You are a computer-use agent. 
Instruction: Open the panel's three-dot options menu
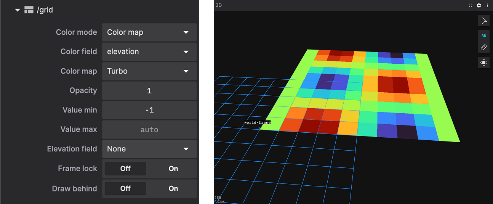[487, 5]
